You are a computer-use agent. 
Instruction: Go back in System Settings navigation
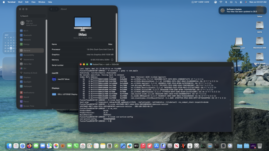[x=51, y=9]
